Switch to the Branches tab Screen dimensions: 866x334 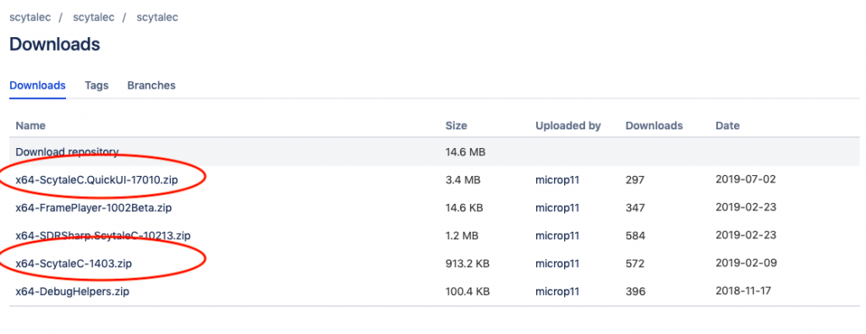(151, 85)
